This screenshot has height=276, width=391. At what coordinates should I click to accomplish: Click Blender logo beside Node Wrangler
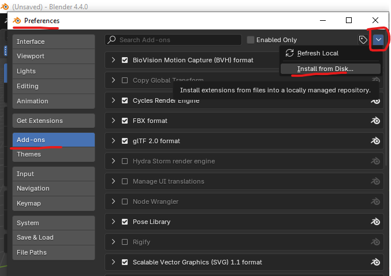click(375, 202)
